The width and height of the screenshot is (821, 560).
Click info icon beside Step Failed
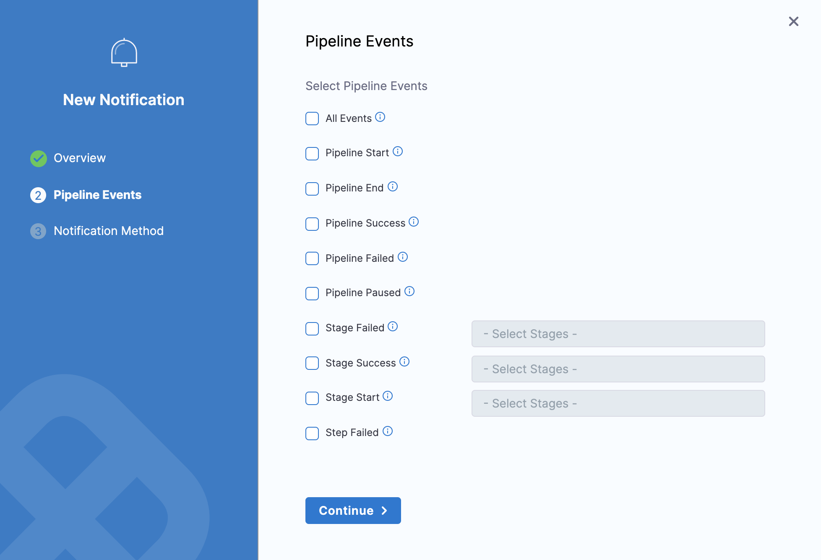pyautogui.click(x=388, y=431)
